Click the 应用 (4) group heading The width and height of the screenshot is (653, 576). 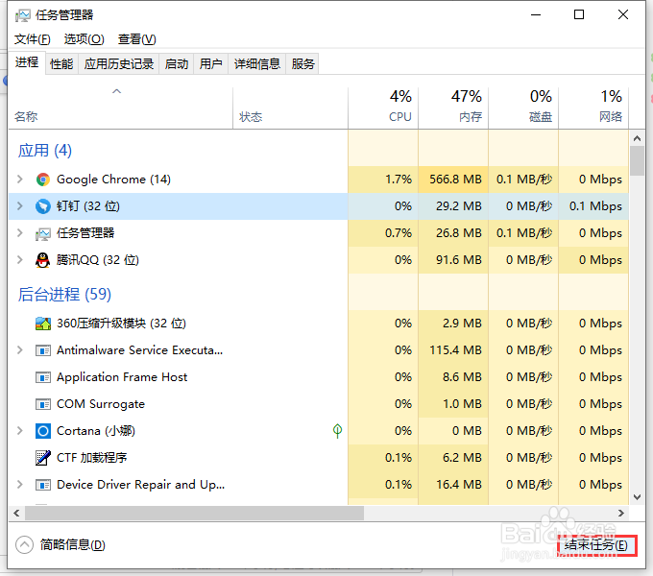pos(45,151)
